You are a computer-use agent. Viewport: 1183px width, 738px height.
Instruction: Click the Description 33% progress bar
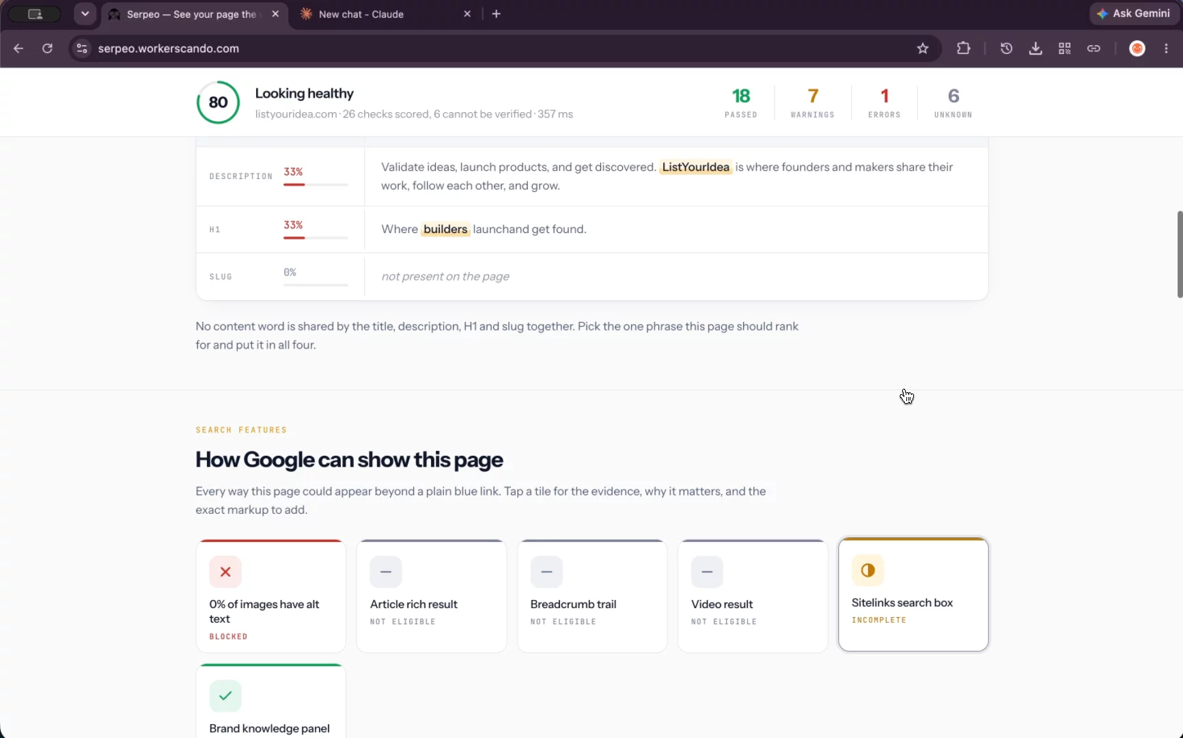[316, 184]
